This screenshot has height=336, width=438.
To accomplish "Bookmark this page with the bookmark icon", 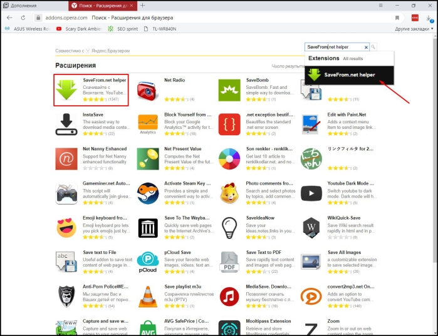I will (x=397, y=18).
